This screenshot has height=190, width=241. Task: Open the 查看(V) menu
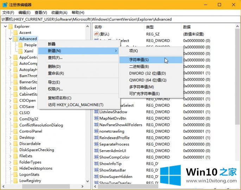pos(41,13)
